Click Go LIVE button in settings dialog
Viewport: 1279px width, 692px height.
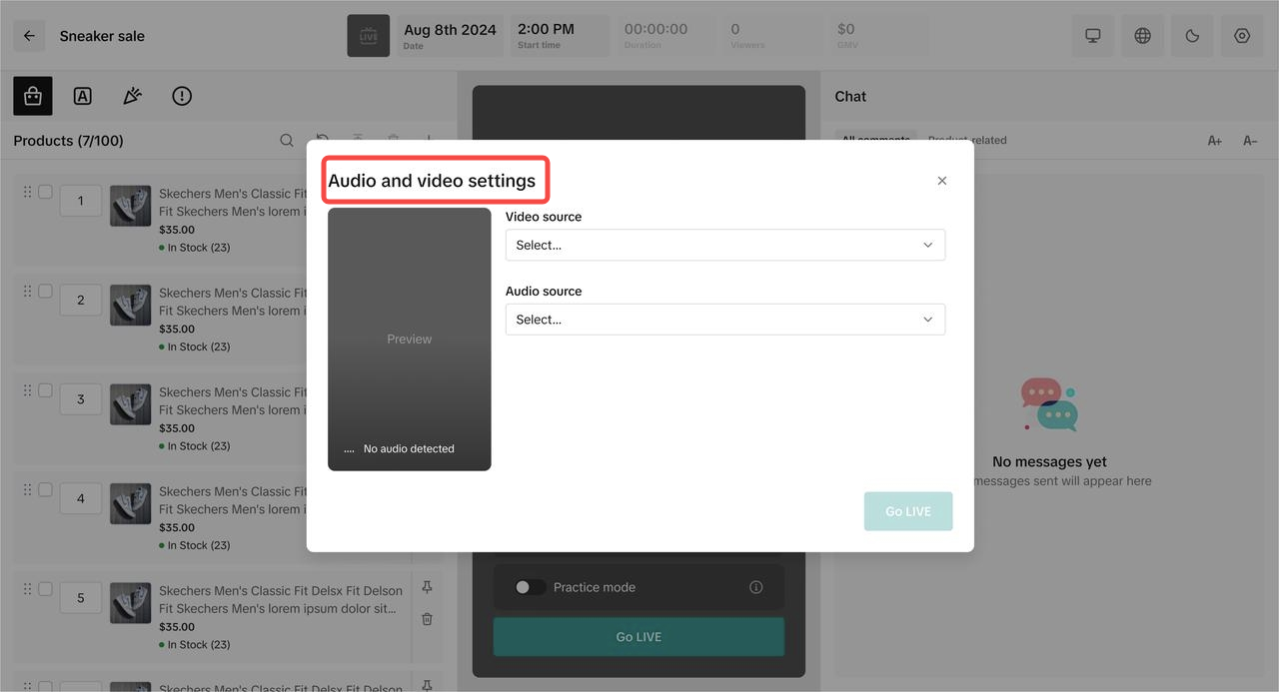pyautogui.click(x=907, y=511)
